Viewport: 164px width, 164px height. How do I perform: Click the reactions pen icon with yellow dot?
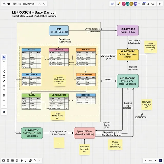[x=119, y=4]
